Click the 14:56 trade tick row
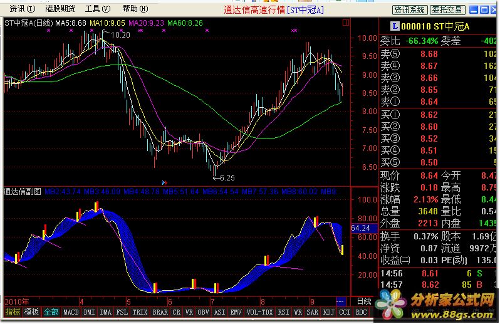This screenshot has width=500, height=324. point(439,273)
